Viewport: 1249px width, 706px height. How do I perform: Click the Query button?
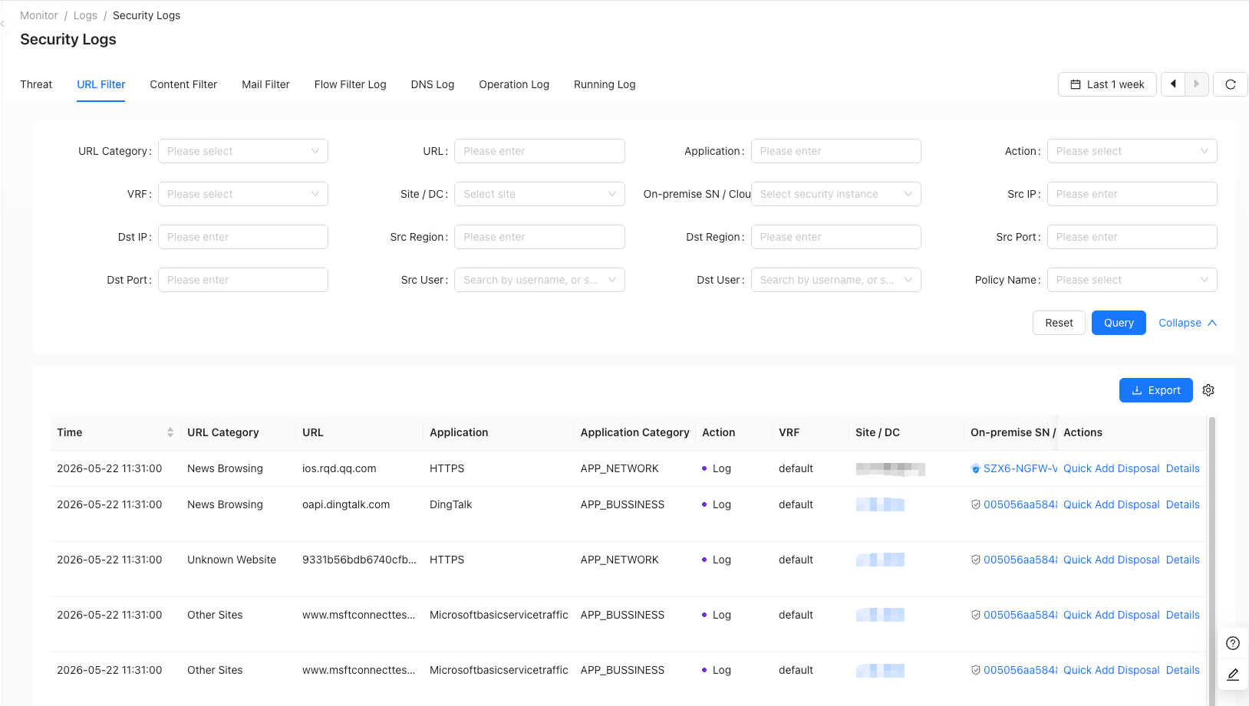pos(1119,323)
